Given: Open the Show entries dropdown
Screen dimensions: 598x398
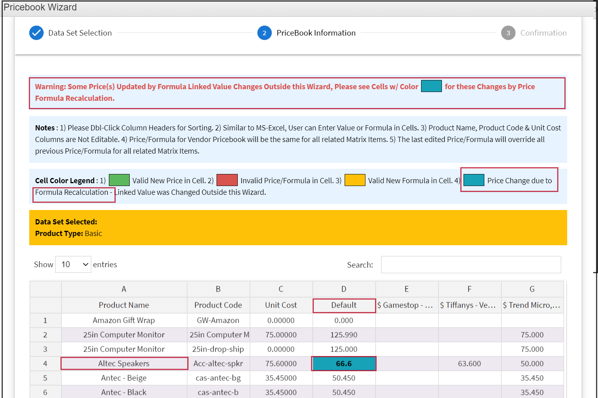Looking at the screenshot, I should pyautogui.click(x=73, y=264).
